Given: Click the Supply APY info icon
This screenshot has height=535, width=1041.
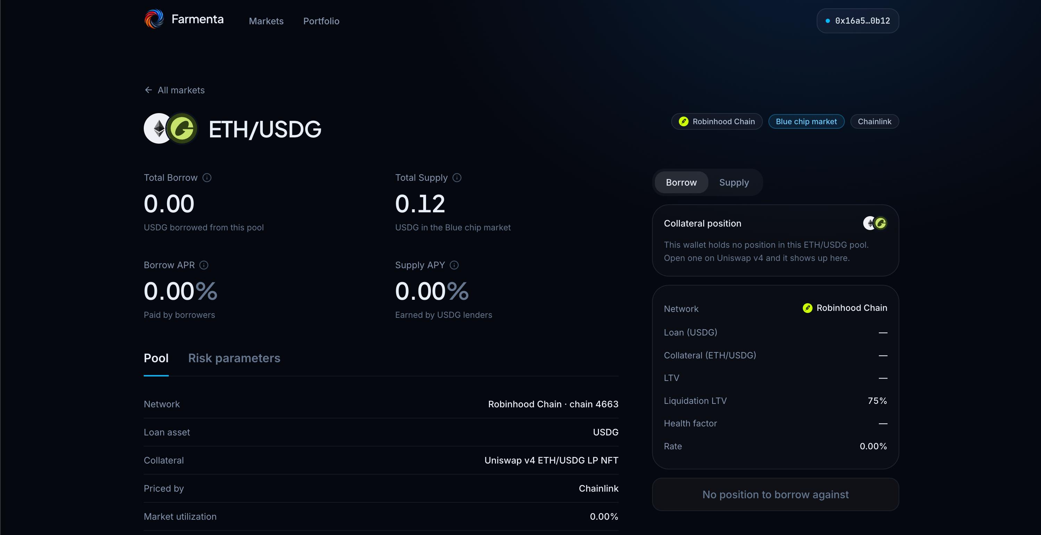Looking at the screenshot, I should click(x=454, y=265).
